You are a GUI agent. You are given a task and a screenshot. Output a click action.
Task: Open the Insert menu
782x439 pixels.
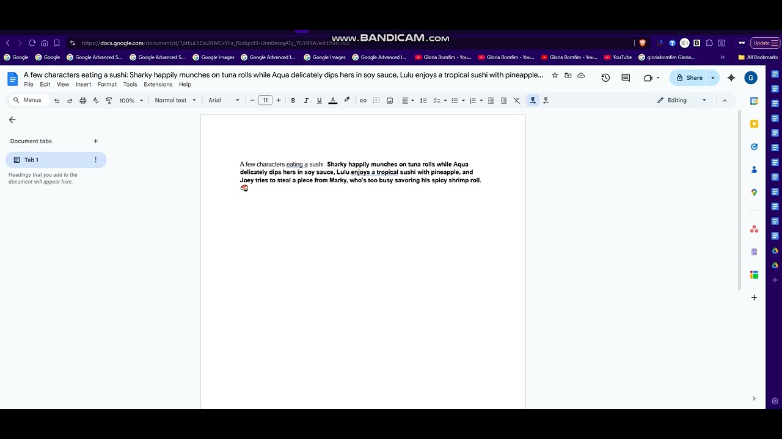84,85
